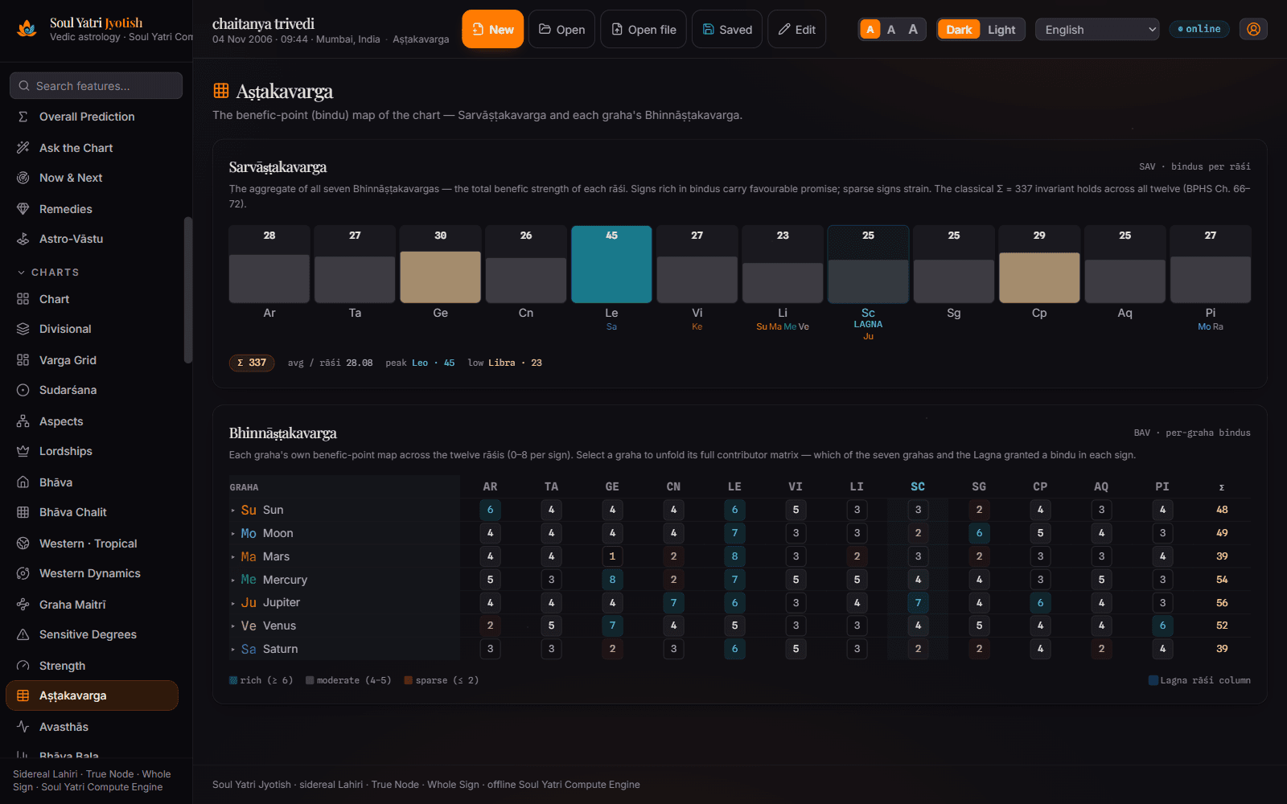Go to Varga Grid page
This screenshot has height=804, width=1287.
pyautogui.click(x=93, y=360)
